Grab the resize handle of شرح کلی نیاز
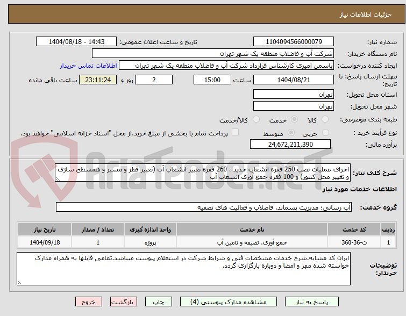The height and width of the screenshot is (316, 406). 58,179
